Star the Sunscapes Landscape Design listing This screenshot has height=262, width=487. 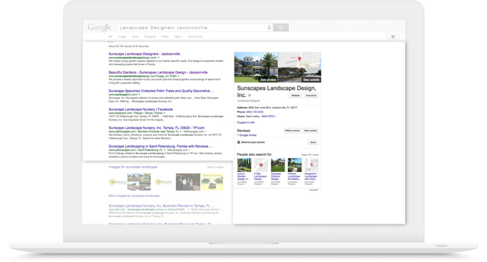click(x=250, y=95)
